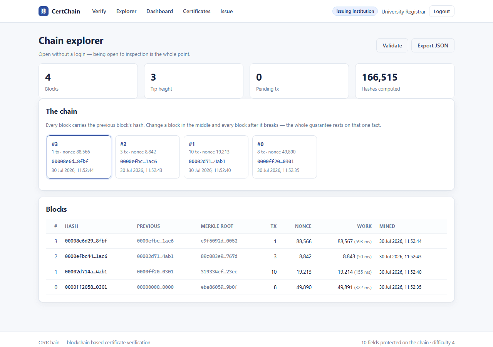The width and height of the screenshot is (493, 347).
Task: Click the Hashes computed stat card
Action: (405, 81)
